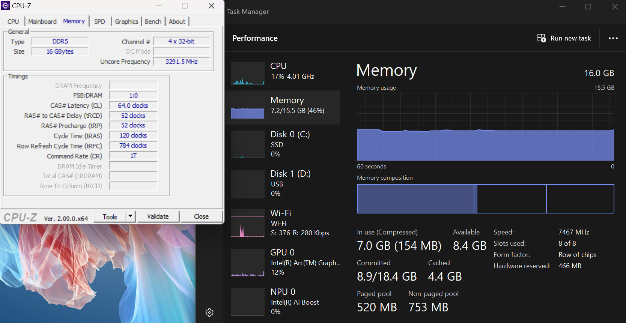Image resolution: width=626 pixels, height=323 pixels.
Task: Open the Bench tab
Action: tap(153, 22)
